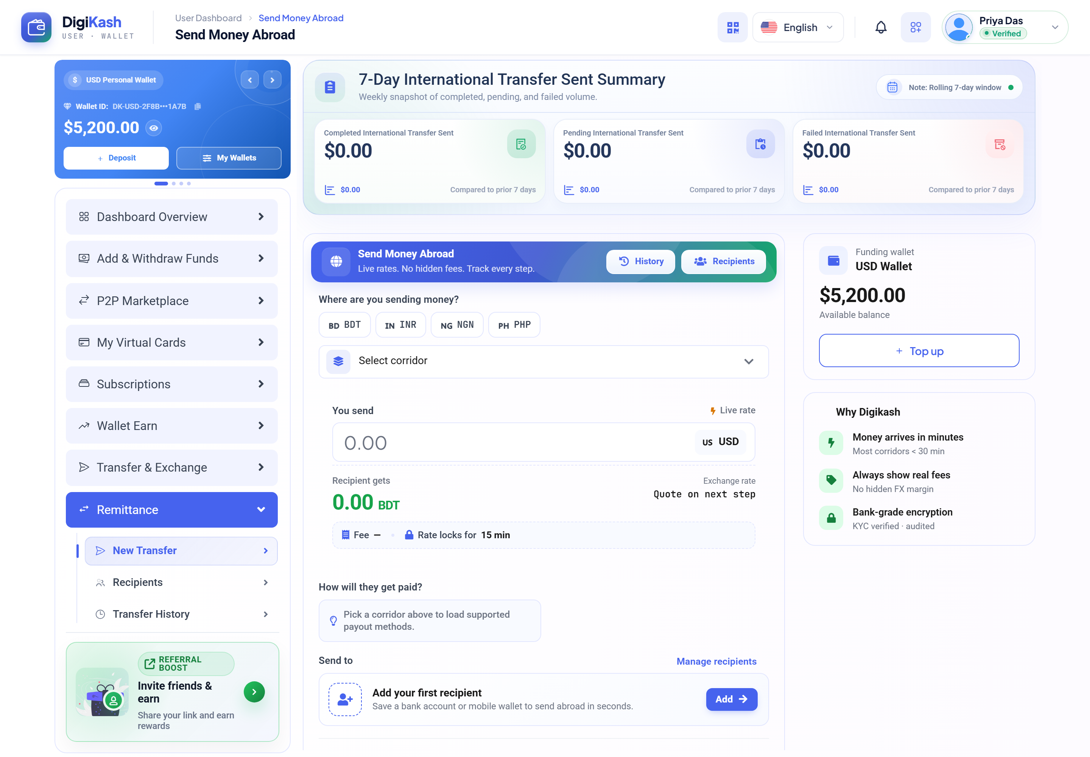Click the USD currency selector
The width and height of the screenshot is (1090, 757).
720,442
